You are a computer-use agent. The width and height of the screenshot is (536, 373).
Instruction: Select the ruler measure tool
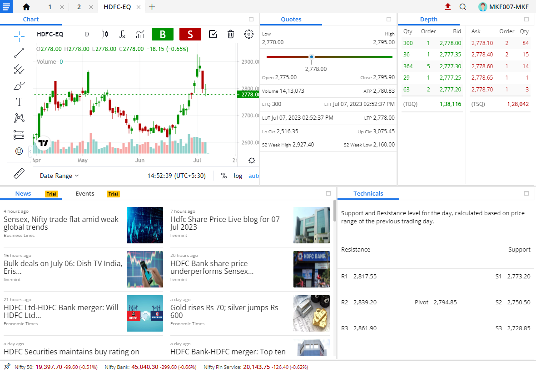click(x=19, y=173)
